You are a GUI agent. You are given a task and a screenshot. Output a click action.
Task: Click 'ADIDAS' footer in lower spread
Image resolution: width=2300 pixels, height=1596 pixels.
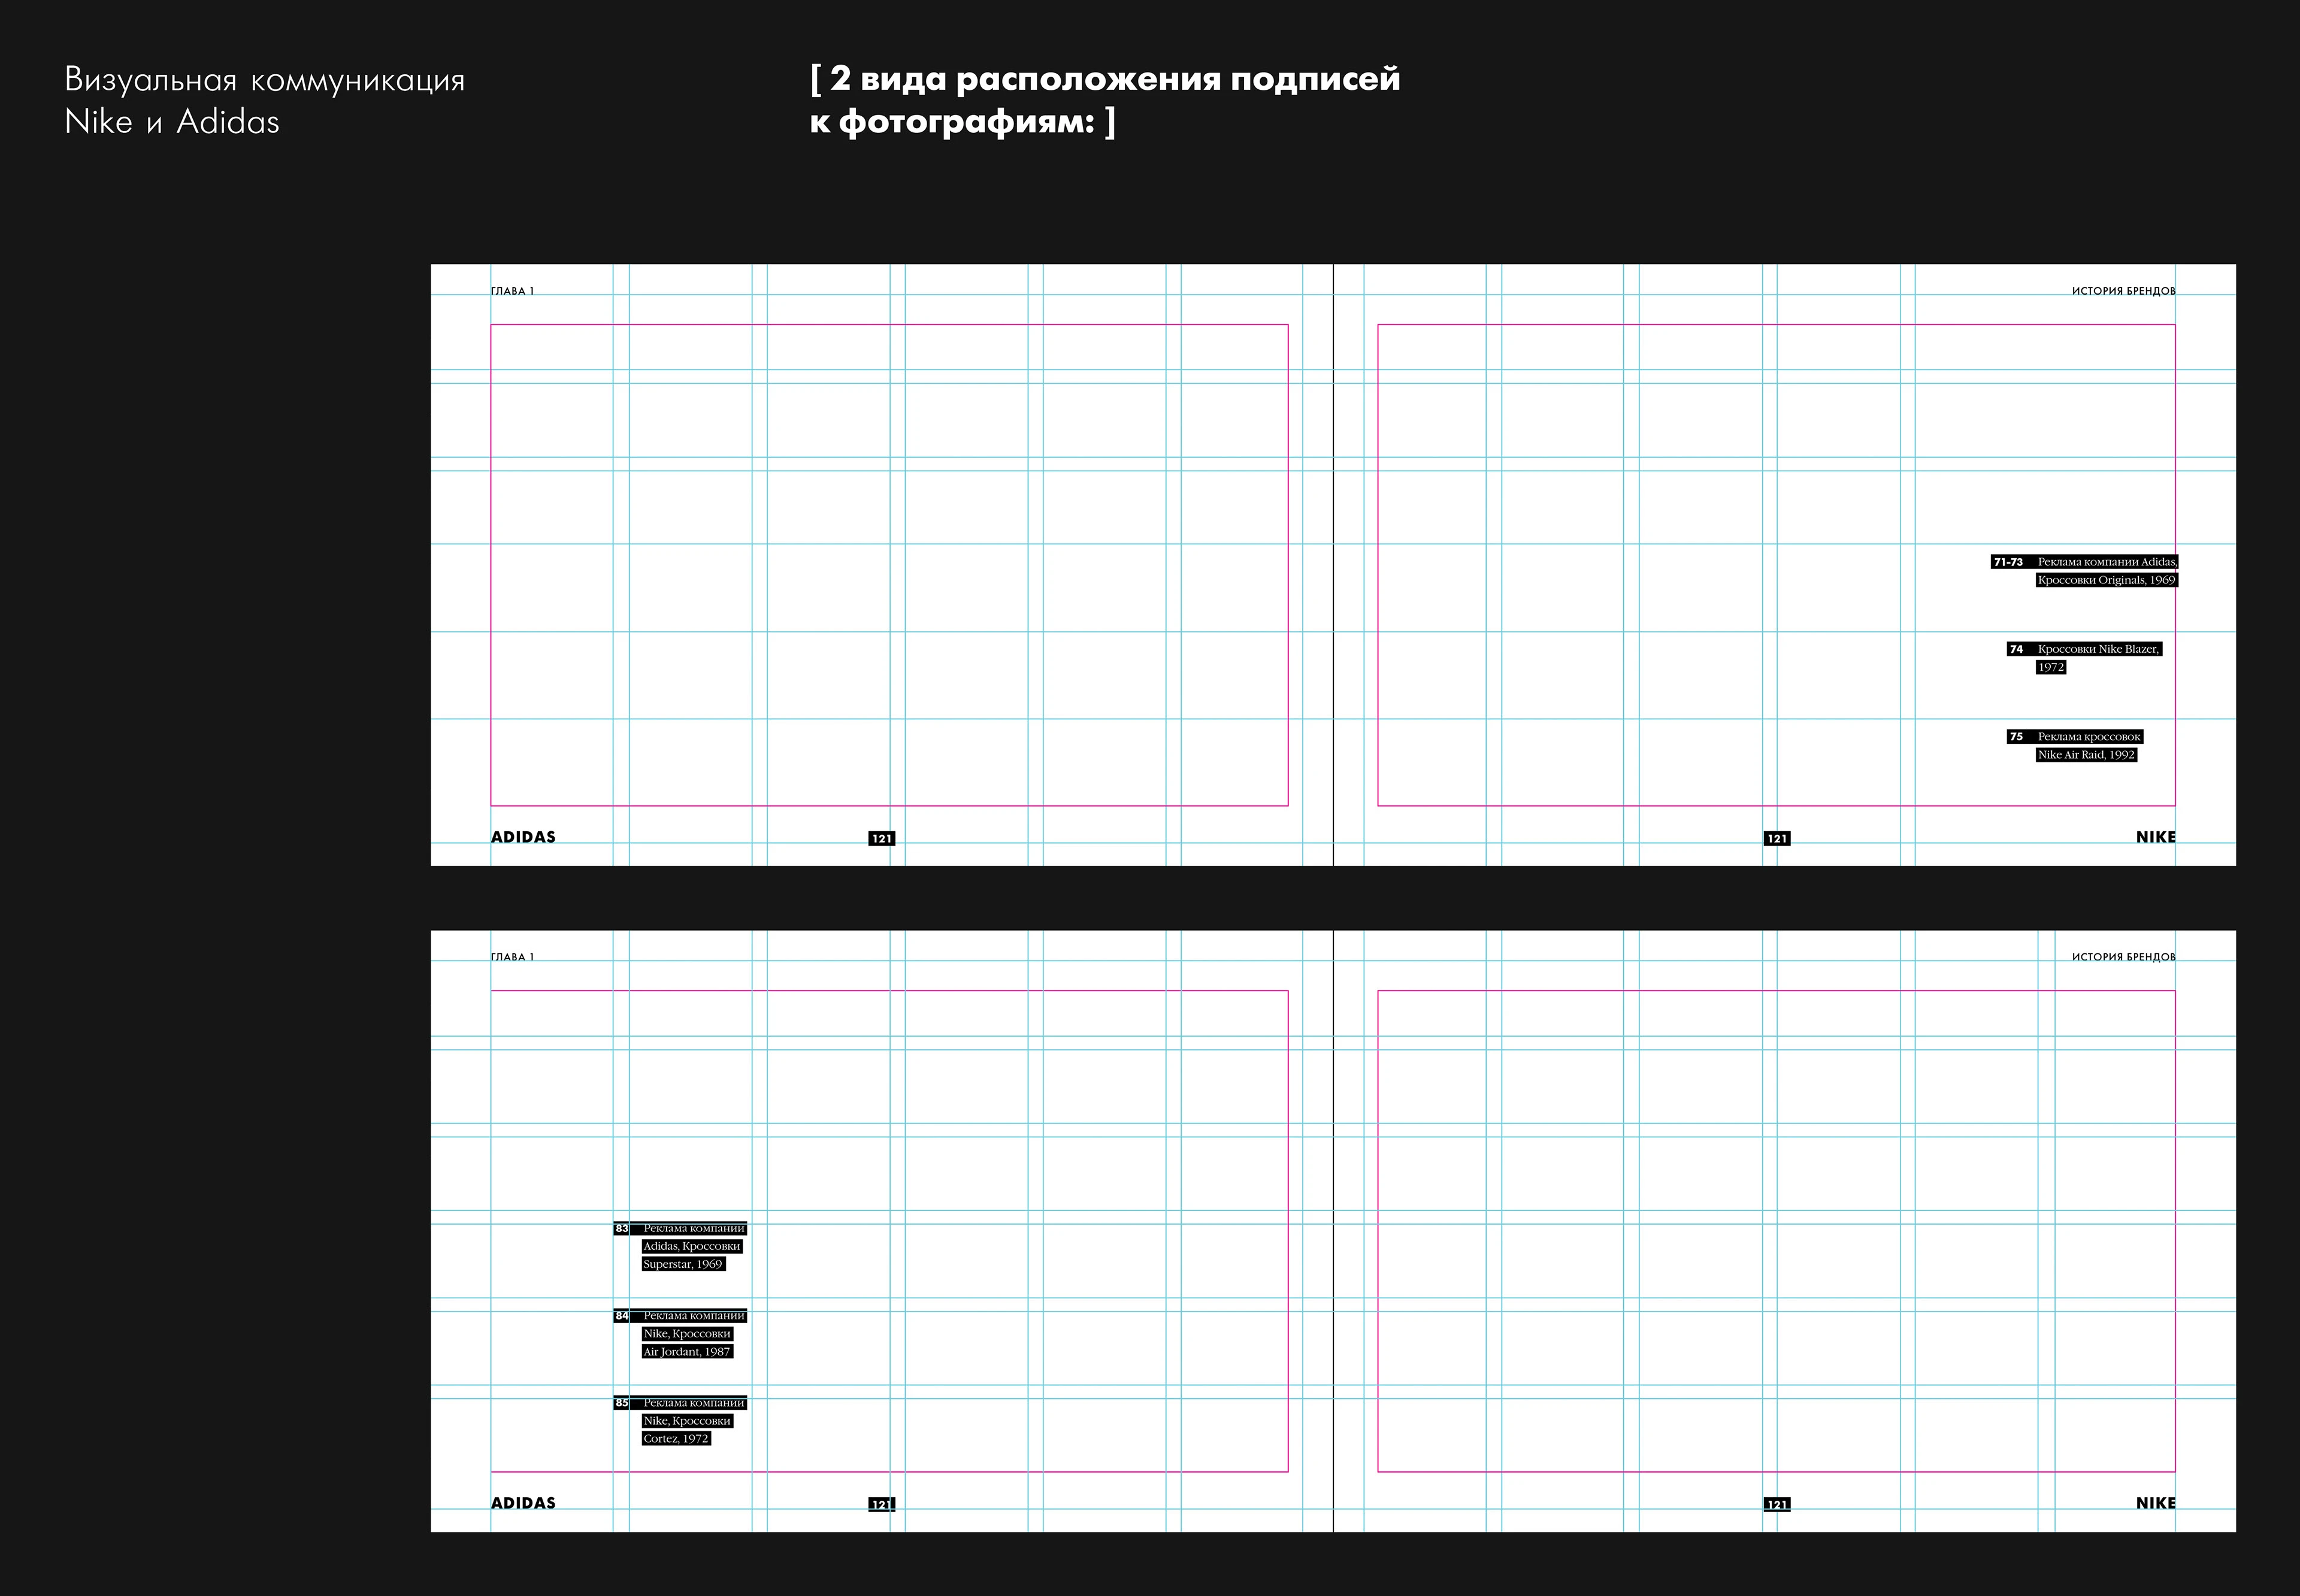click(x=523, y=1503)
